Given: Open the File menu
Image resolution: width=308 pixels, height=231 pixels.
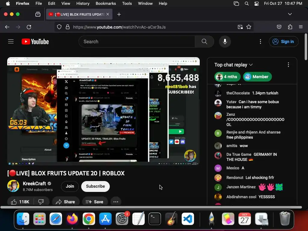Looking at the screenshot, I should point(39,4).
